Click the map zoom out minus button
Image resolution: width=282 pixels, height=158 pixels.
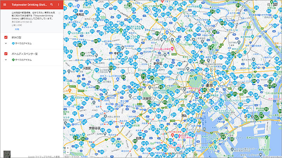68,152
